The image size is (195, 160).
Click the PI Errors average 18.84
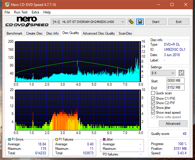point(42,144)
